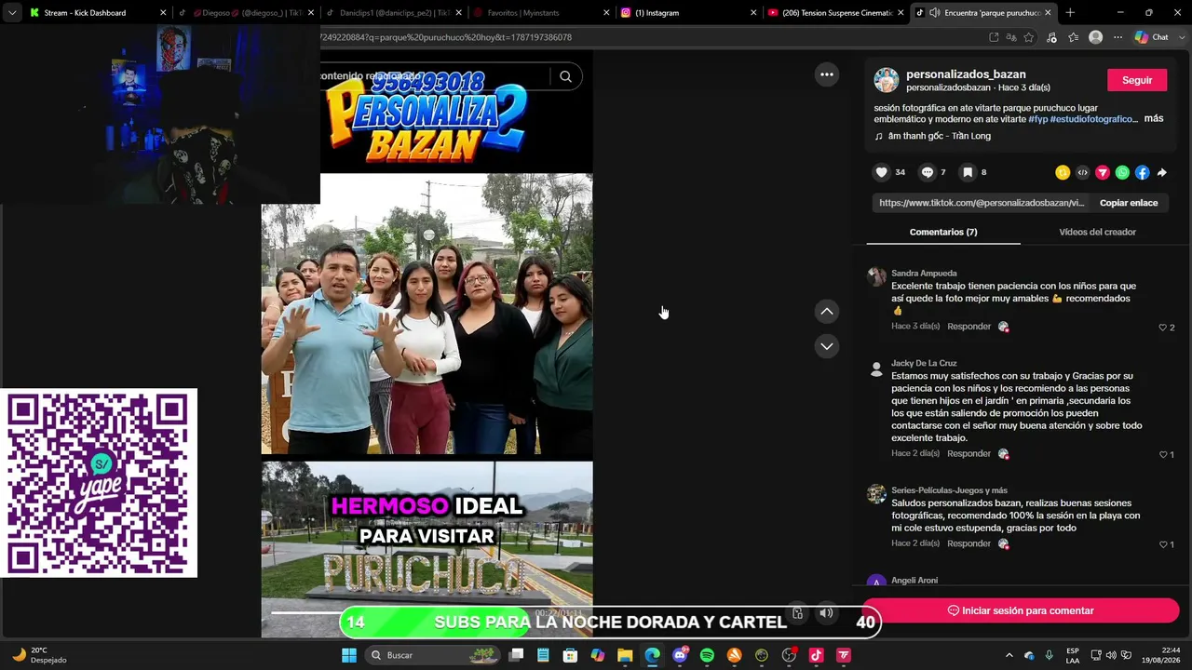
Task: Like Sandra Ampueda's comment
Action: [1162, 328]
